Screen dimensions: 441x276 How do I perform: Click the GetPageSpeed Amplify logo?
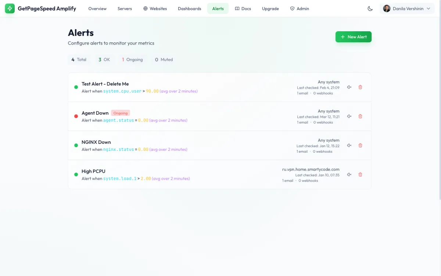40,8
